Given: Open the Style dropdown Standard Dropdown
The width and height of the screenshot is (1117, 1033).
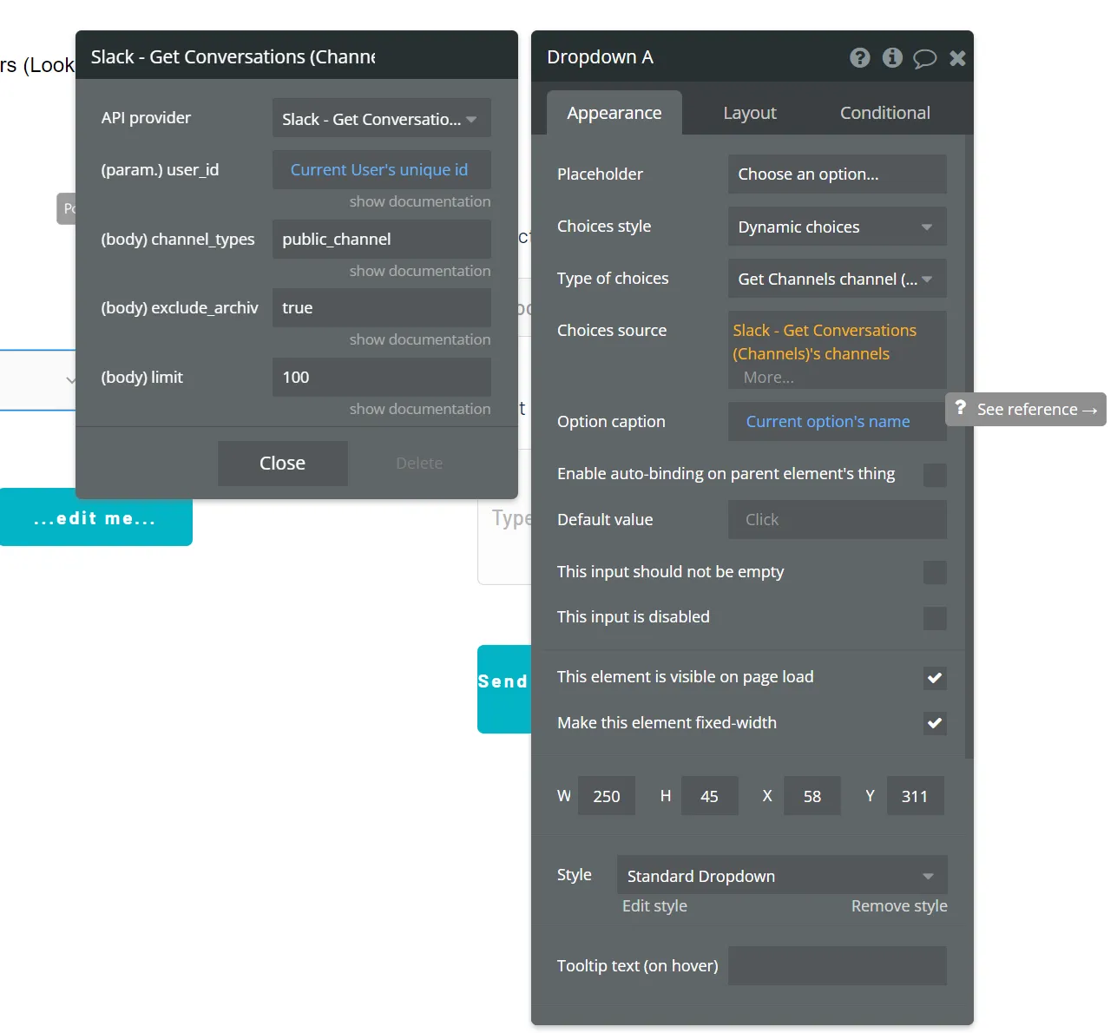Looking at the screenshot, I should tap(782, 875).
